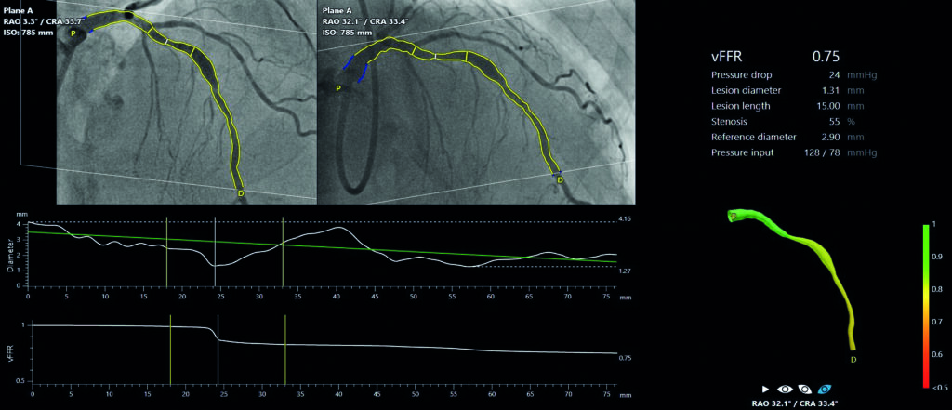Click the proximal P marker in RAO 3.3° view
This screenshot has height=410, width=952.
73,33
